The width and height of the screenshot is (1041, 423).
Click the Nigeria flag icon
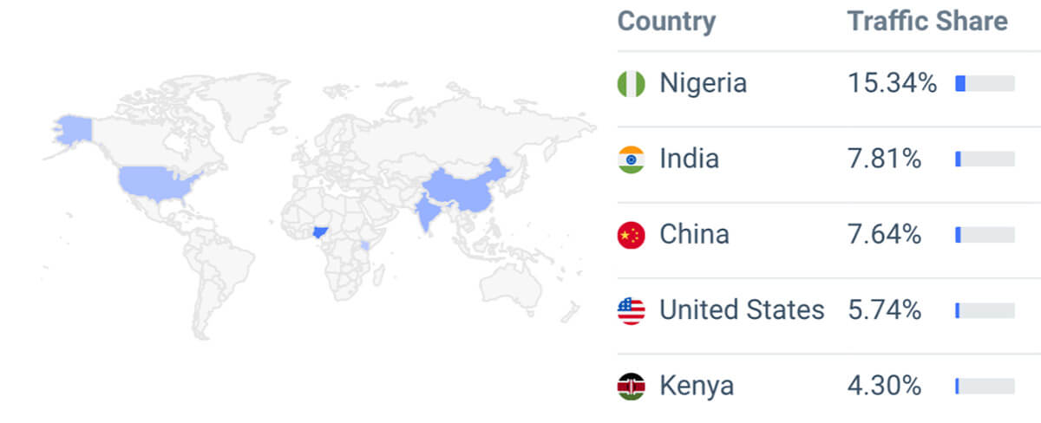click(631, 84)
